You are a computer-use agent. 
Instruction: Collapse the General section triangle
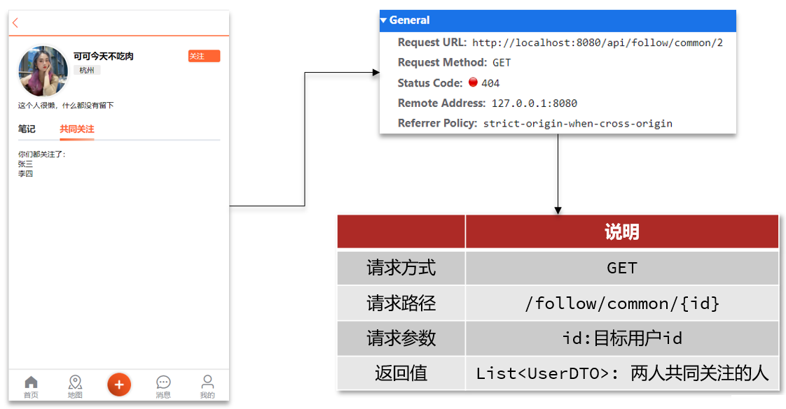point(383,20)
